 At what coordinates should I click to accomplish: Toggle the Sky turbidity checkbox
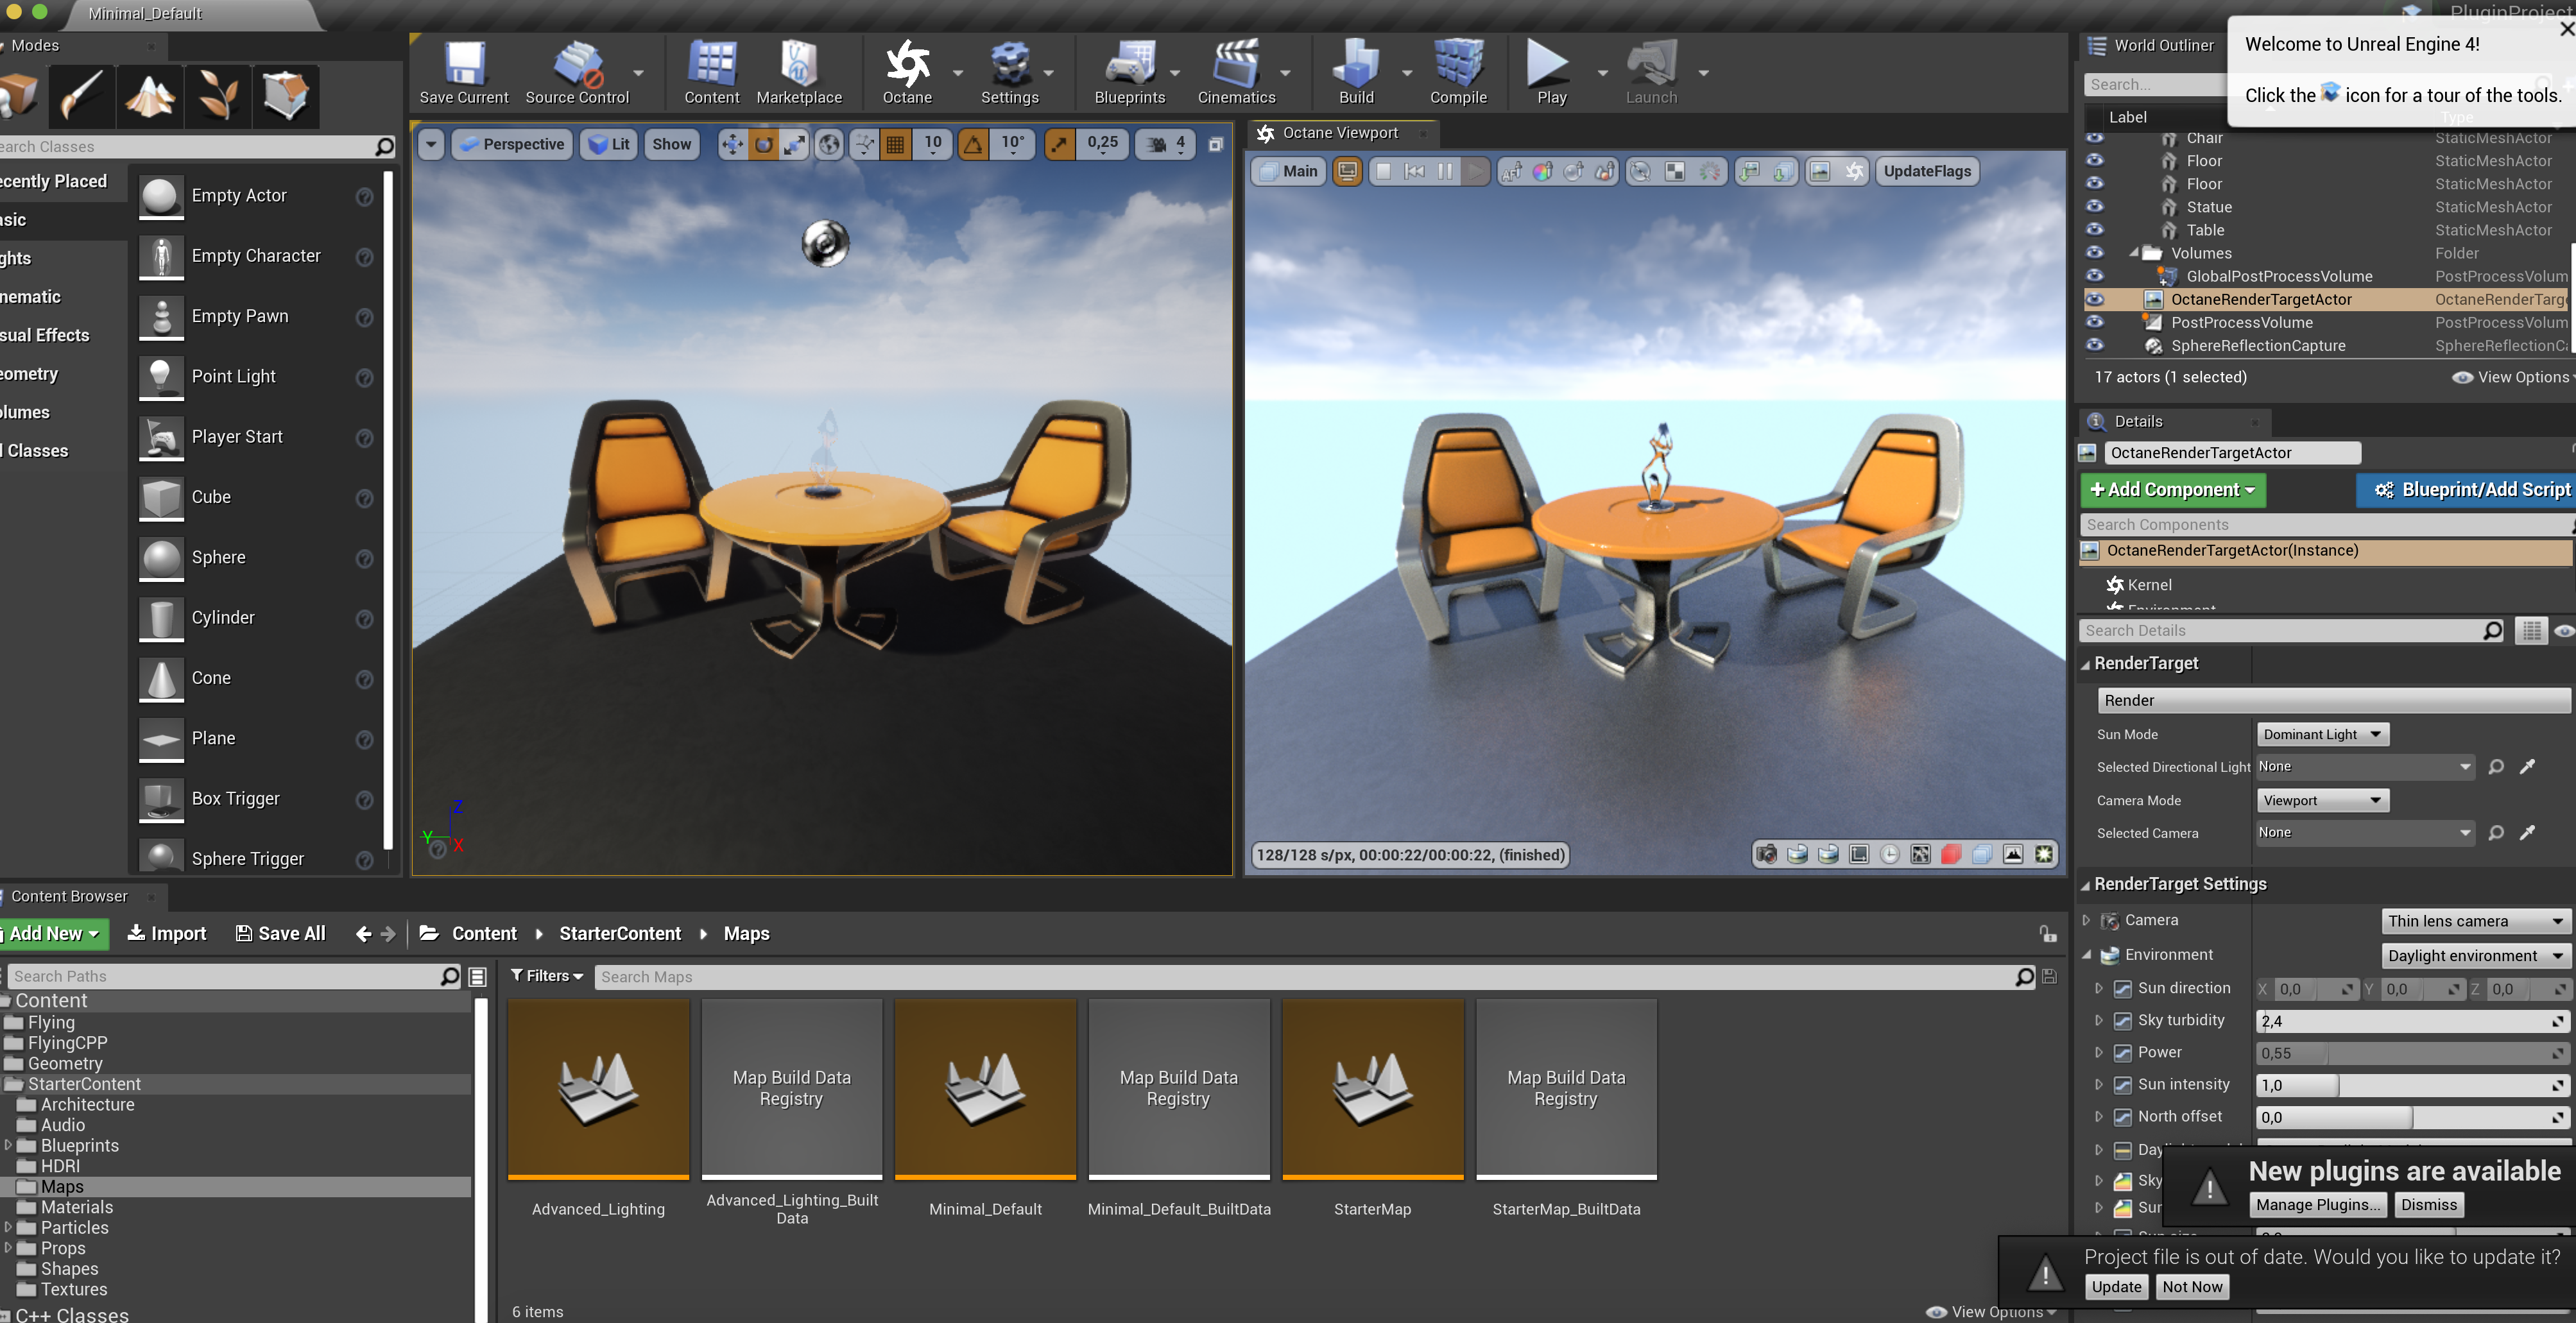(x=2122, y=1021)
